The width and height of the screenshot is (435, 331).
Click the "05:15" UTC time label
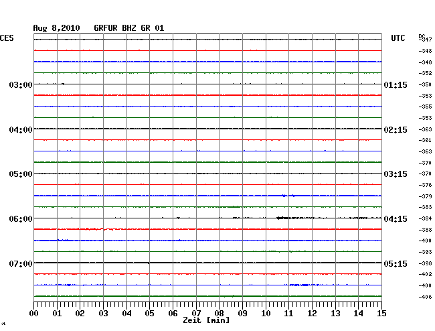pyautogui.click(x=396, y=263)
